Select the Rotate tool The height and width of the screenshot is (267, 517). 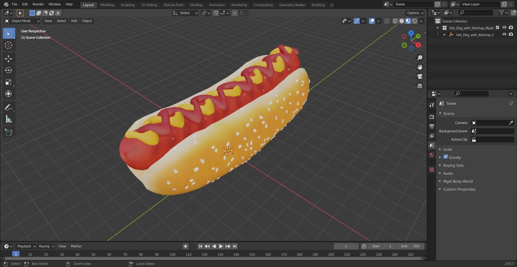(x=9, y=70)
